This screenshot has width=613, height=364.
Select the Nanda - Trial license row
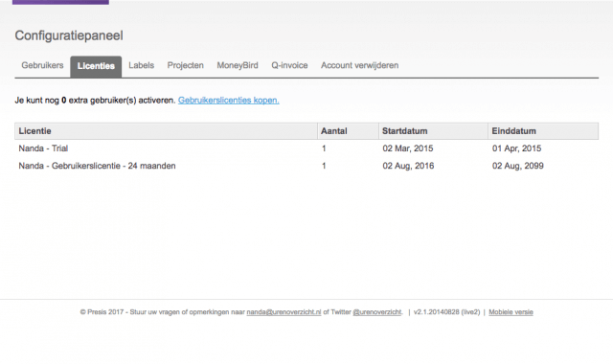[x=306, y=148]
